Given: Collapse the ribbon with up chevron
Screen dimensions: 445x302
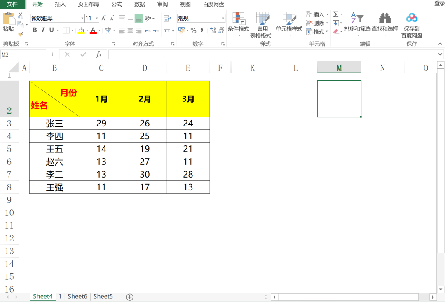Looking at the screenshot, I should click(440, 44).
